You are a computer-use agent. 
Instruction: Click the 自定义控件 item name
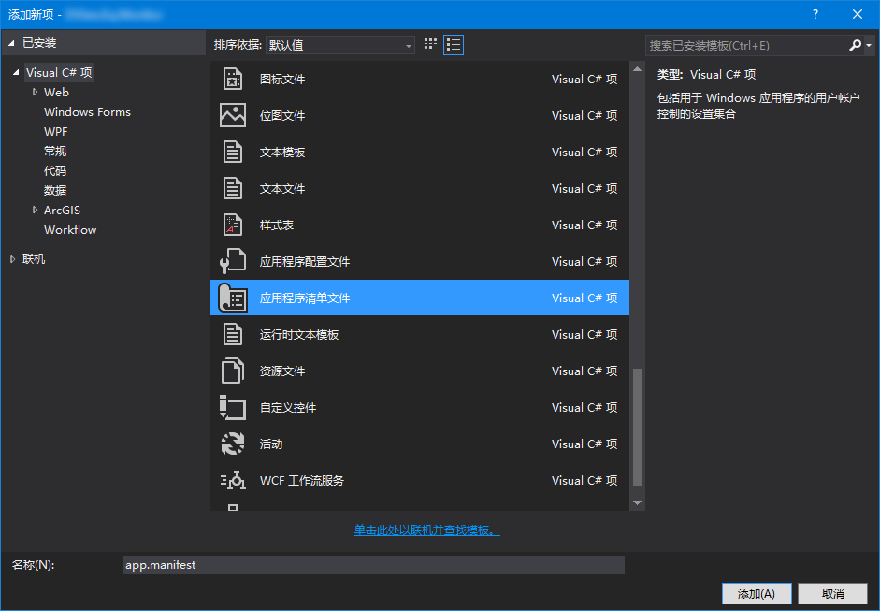point(288,408)
